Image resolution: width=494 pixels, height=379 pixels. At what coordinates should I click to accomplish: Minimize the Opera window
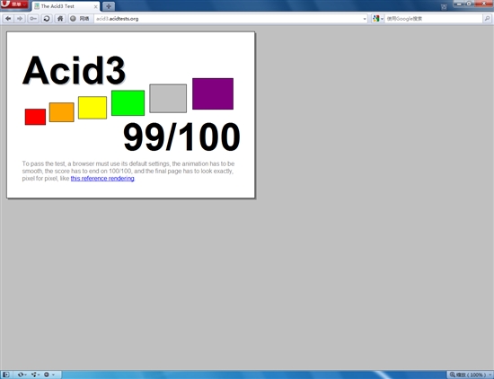[x=459, y=4]
